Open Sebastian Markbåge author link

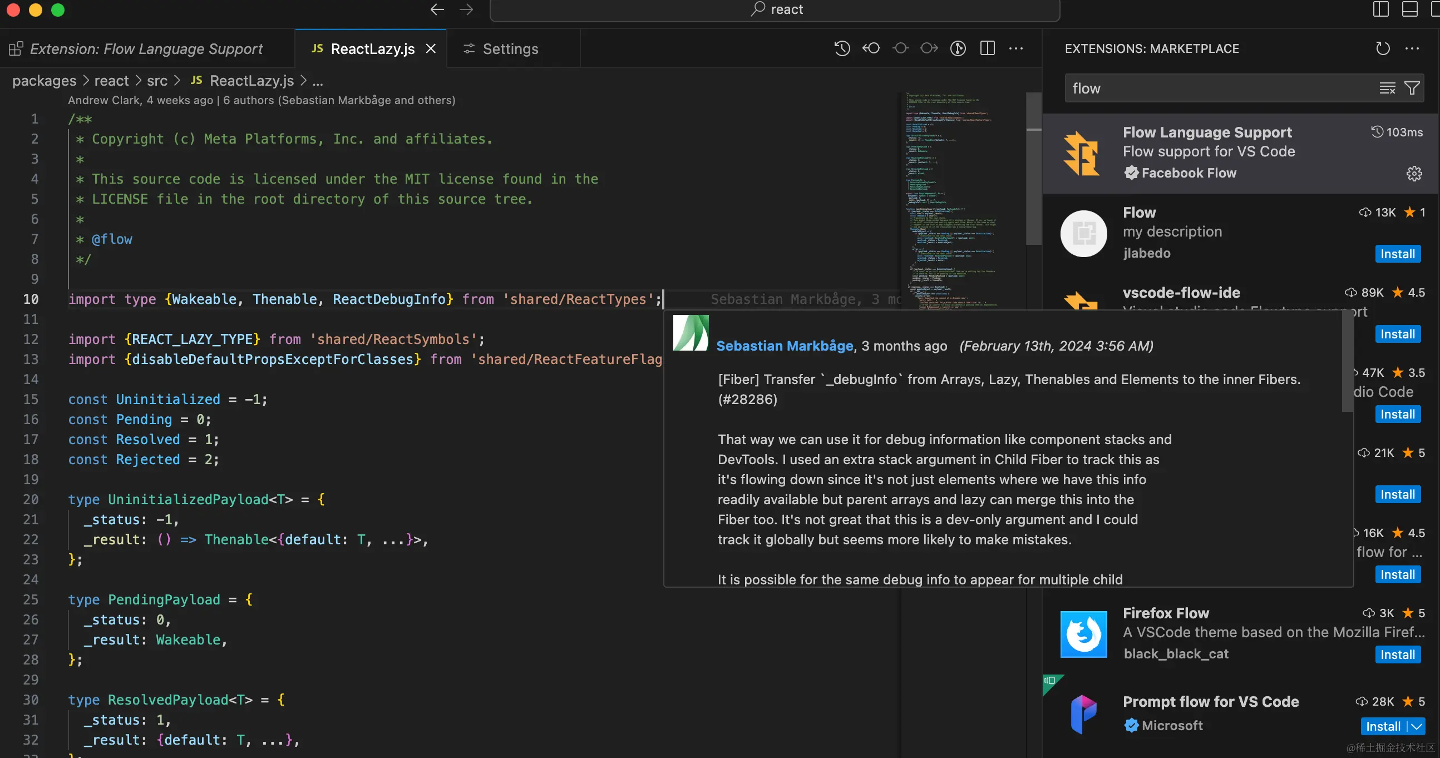pos(785,346)
